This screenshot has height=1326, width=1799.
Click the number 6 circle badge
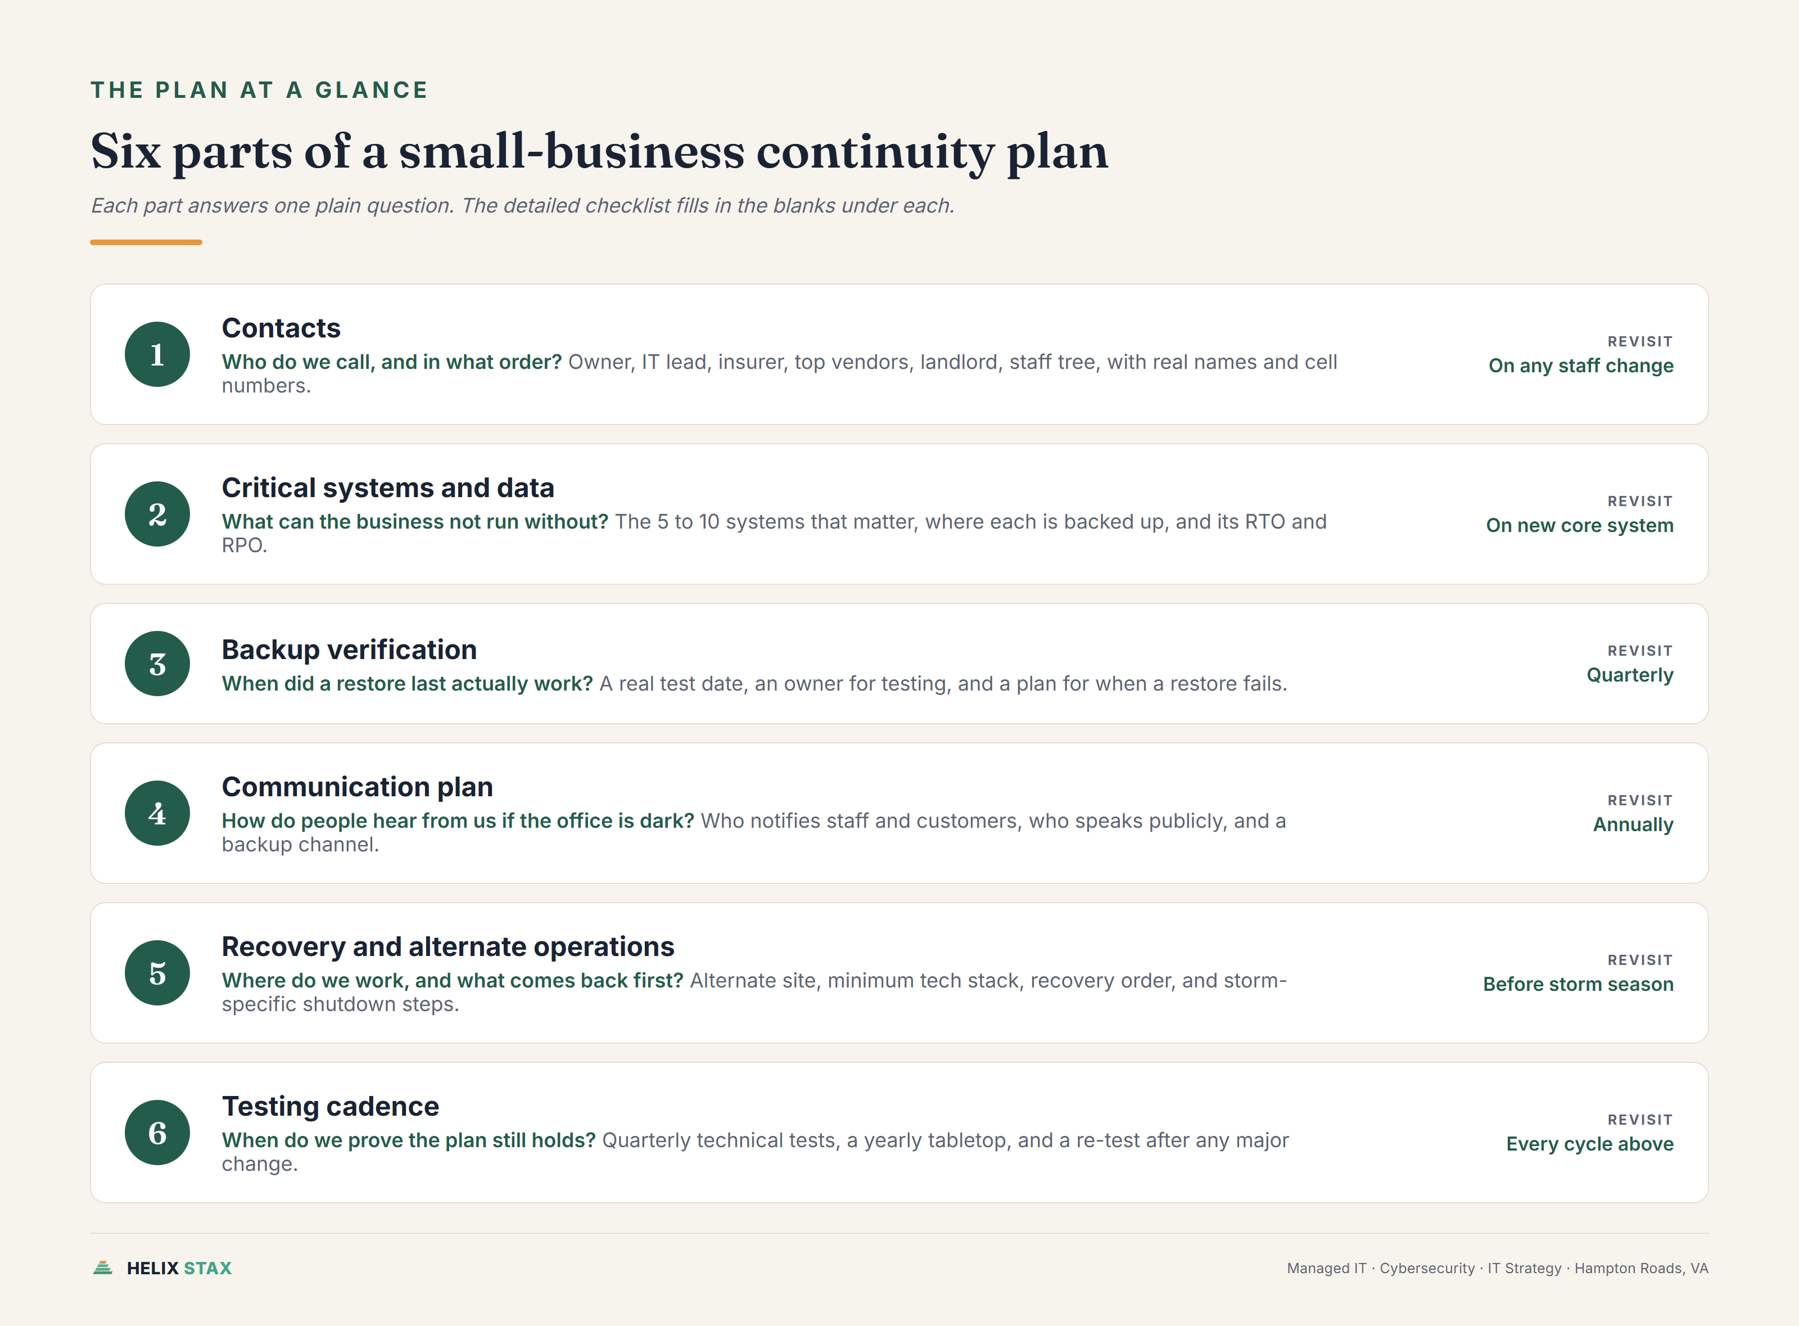[157, 1133]
